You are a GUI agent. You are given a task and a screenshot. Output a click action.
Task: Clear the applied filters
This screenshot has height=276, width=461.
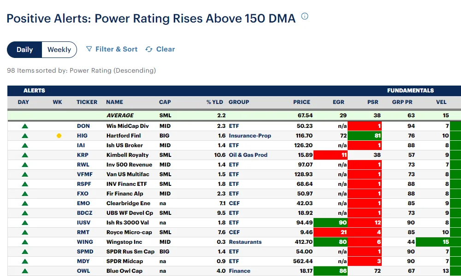(160, 49)
